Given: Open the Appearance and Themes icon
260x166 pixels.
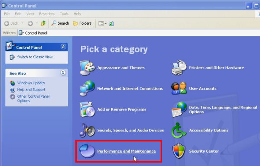Looking at the screenshot, I should pos(88,67).
